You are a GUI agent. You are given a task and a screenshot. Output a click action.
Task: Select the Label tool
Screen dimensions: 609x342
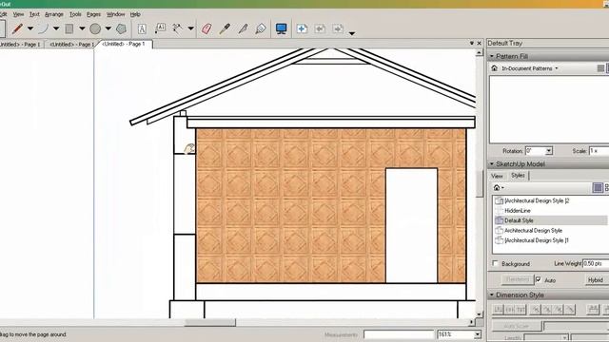[x=160, y=28]
